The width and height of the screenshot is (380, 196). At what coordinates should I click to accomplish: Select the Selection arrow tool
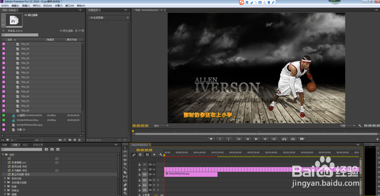point(125,148)
